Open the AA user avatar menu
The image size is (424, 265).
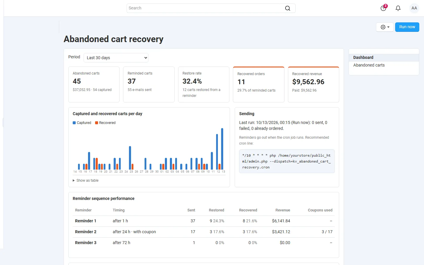(x=414, y=8)
